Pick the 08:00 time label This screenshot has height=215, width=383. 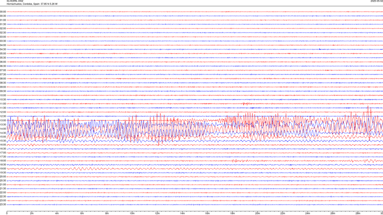[x=3, y=78]
